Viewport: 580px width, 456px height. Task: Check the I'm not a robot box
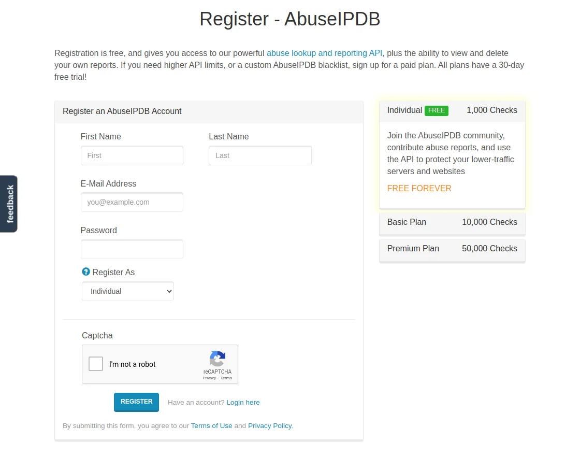click(96, 364)
